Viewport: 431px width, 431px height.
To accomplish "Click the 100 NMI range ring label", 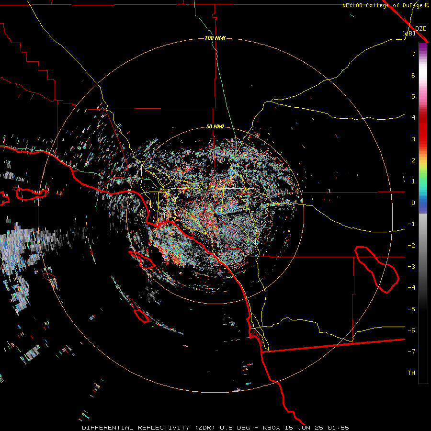I will click(x=215, y=38).
